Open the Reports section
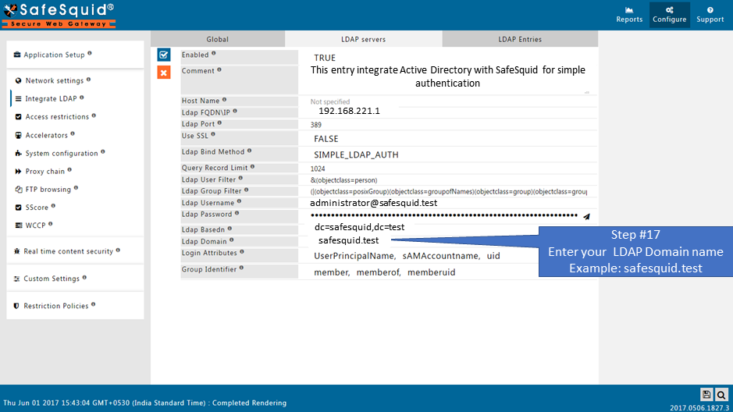Screen dimensions: 733x412 coord(629,15)
